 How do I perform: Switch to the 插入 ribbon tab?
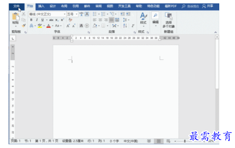tap(41, 6)
